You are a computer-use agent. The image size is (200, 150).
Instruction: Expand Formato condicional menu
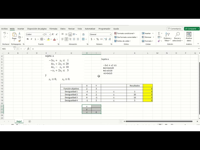pyautogui.click(x=124, y=33)
